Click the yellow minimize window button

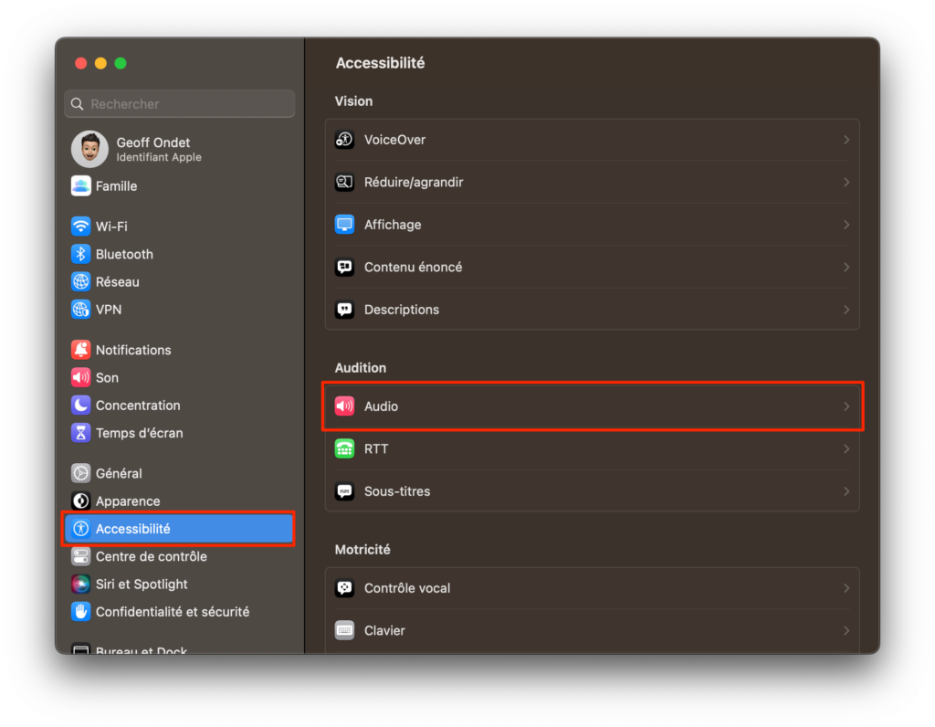pos(100,63)
